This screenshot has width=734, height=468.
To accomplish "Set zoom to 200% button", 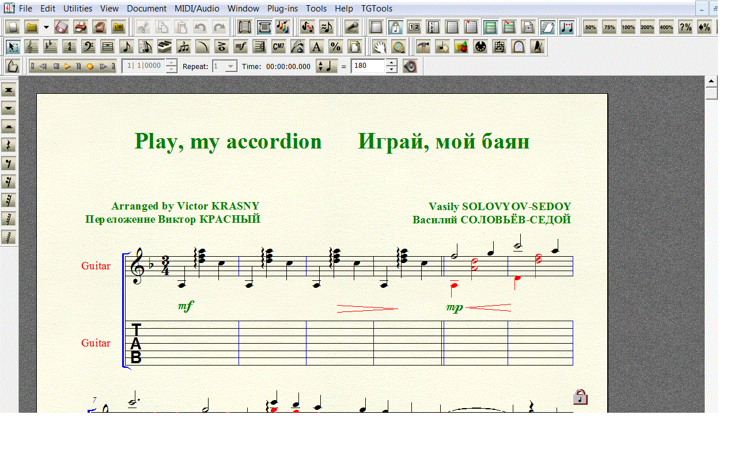I will coord(647,27).
